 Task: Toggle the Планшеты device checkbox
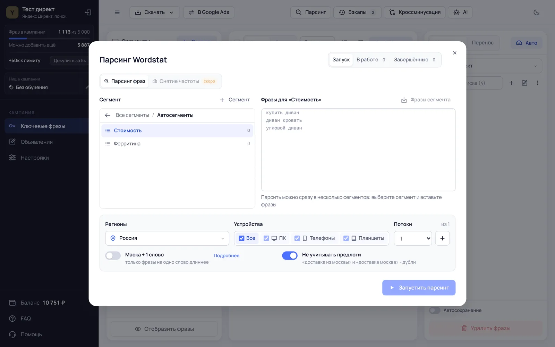coord(346,238)
